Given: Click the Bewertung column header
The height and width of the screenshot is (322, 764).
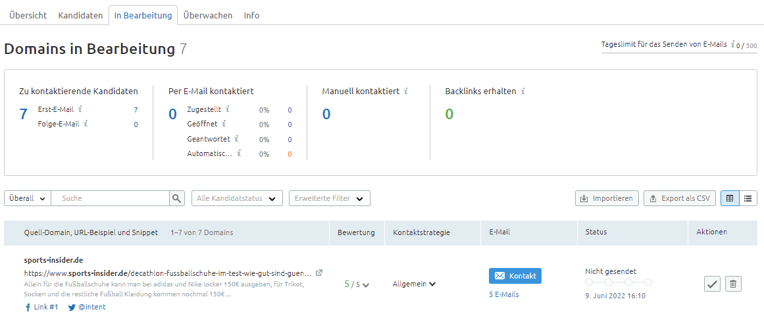Looking at the screenshot, I should 356,232.
